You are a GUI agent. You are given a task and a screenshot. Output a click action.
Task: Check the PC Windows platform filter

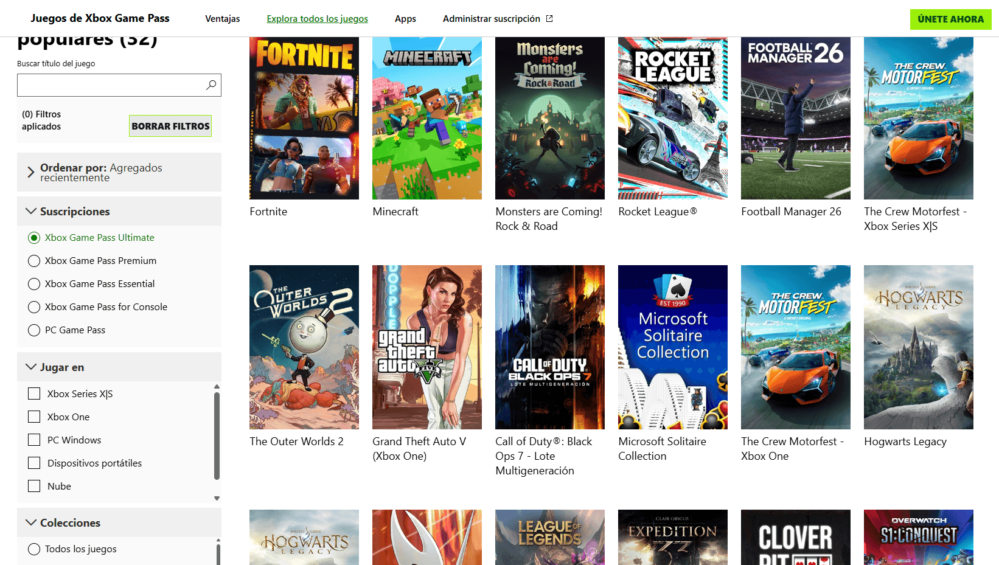(x=34, y=440)
